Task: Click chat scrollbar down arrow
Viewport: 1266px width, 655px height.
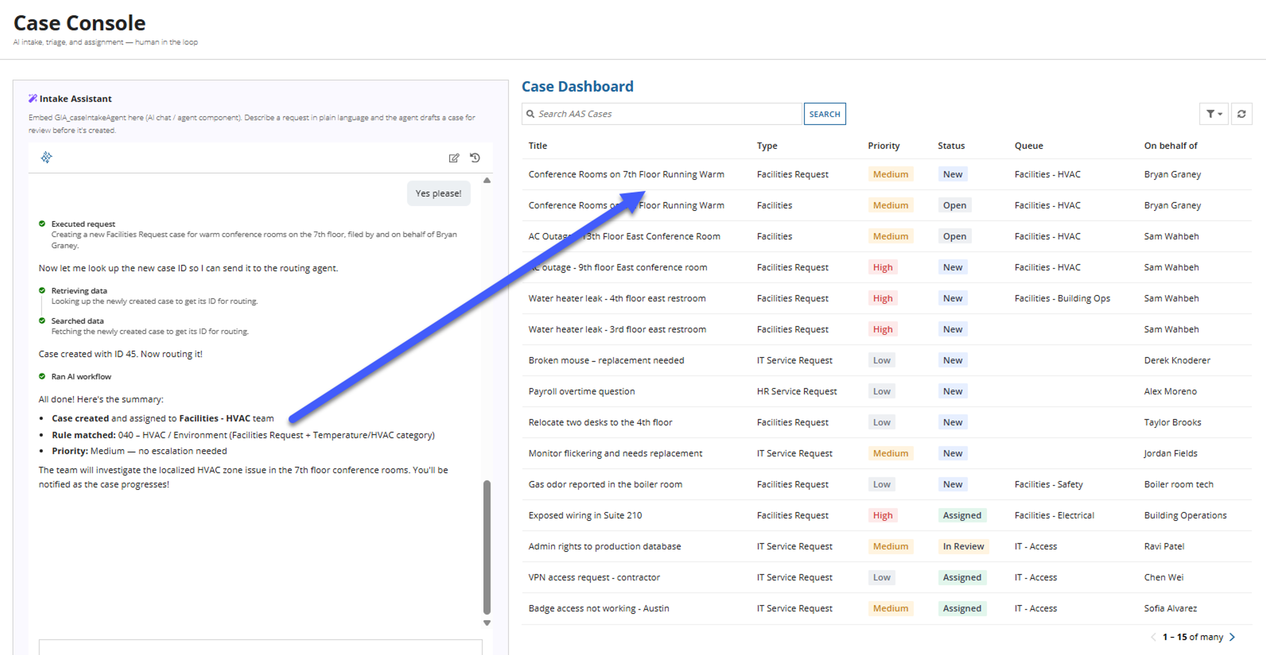Action: point(487,623)
